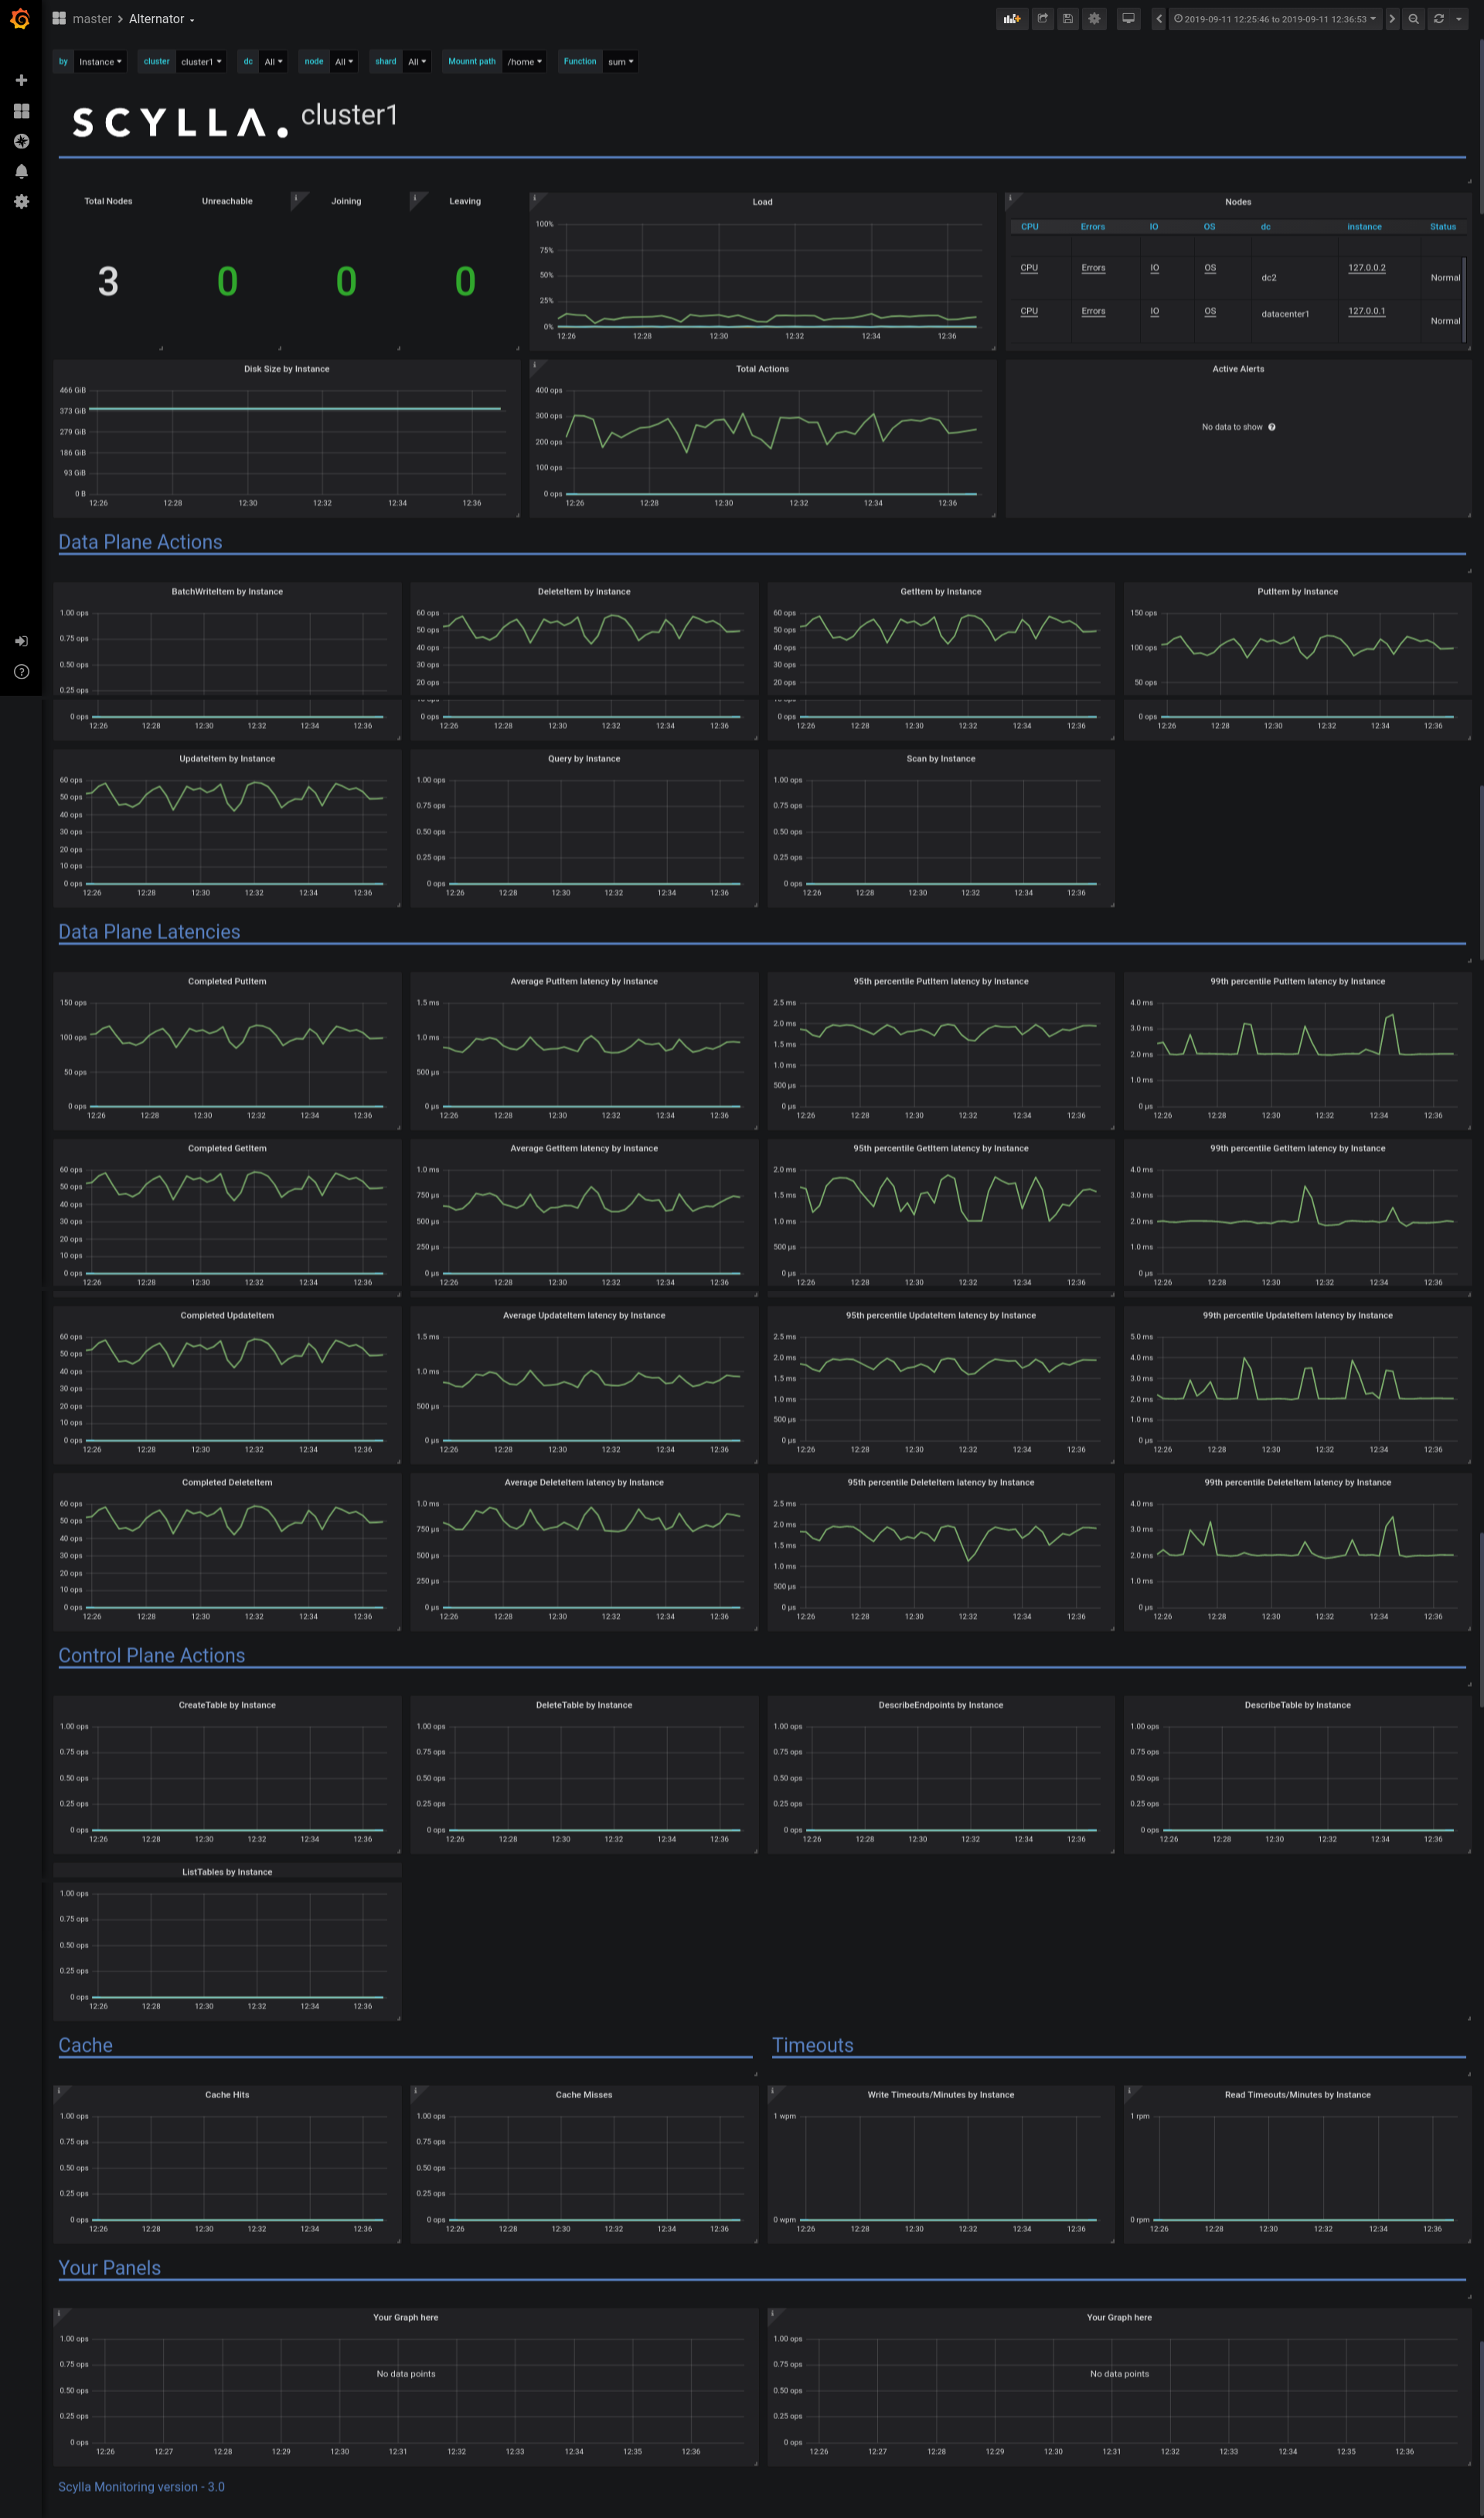Click the Total Nodes value 3
Screen dimensions: 1484x2518
108,281
